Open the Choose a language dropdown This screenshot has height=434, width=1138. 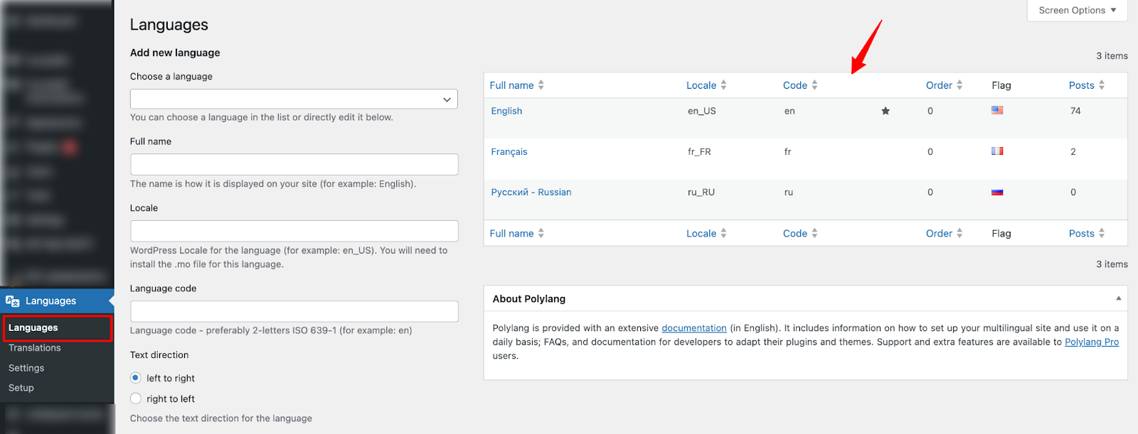(x=294, y=99)
